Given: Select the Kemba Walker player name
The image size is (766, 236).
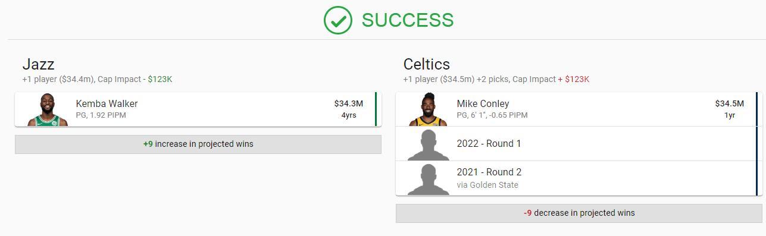Looking at the screenshot, I should tap(107, 103).
